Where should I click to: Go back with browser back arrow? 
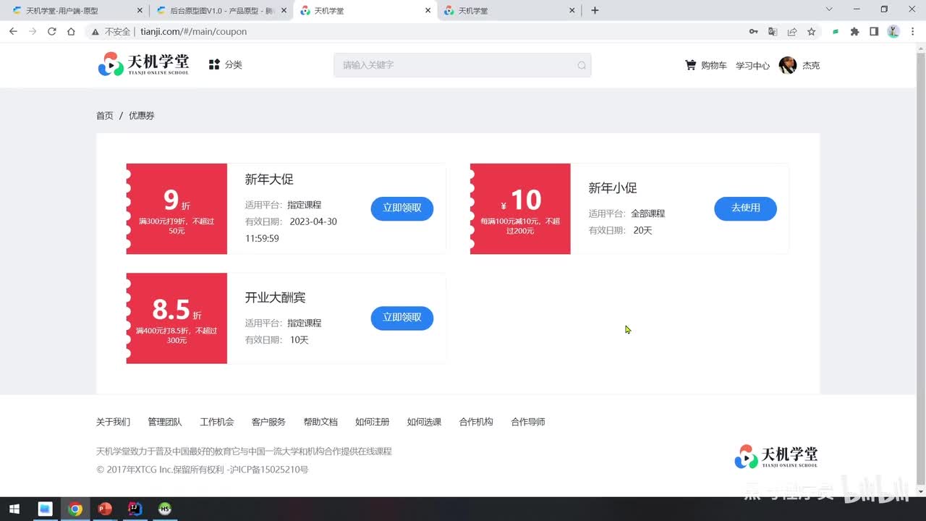[x=13, y=32]
